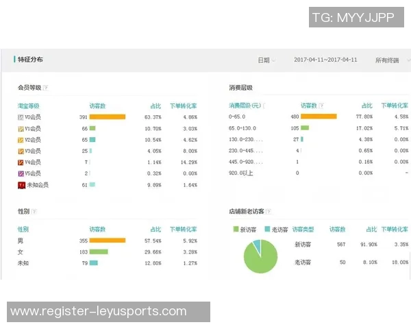This screenshot has width=411, height=329.
Task: Click the 未知会员 red icon
Action: [x=21, y=185]
